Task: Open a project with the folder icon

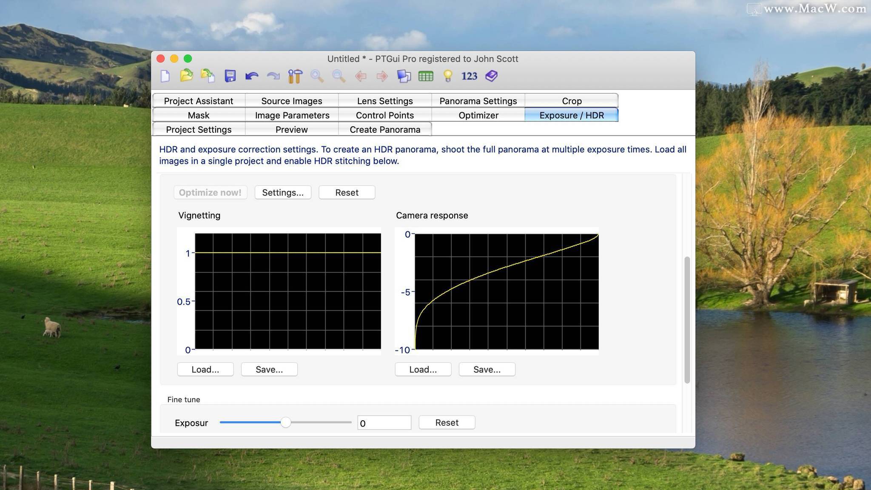Action: 186,76
